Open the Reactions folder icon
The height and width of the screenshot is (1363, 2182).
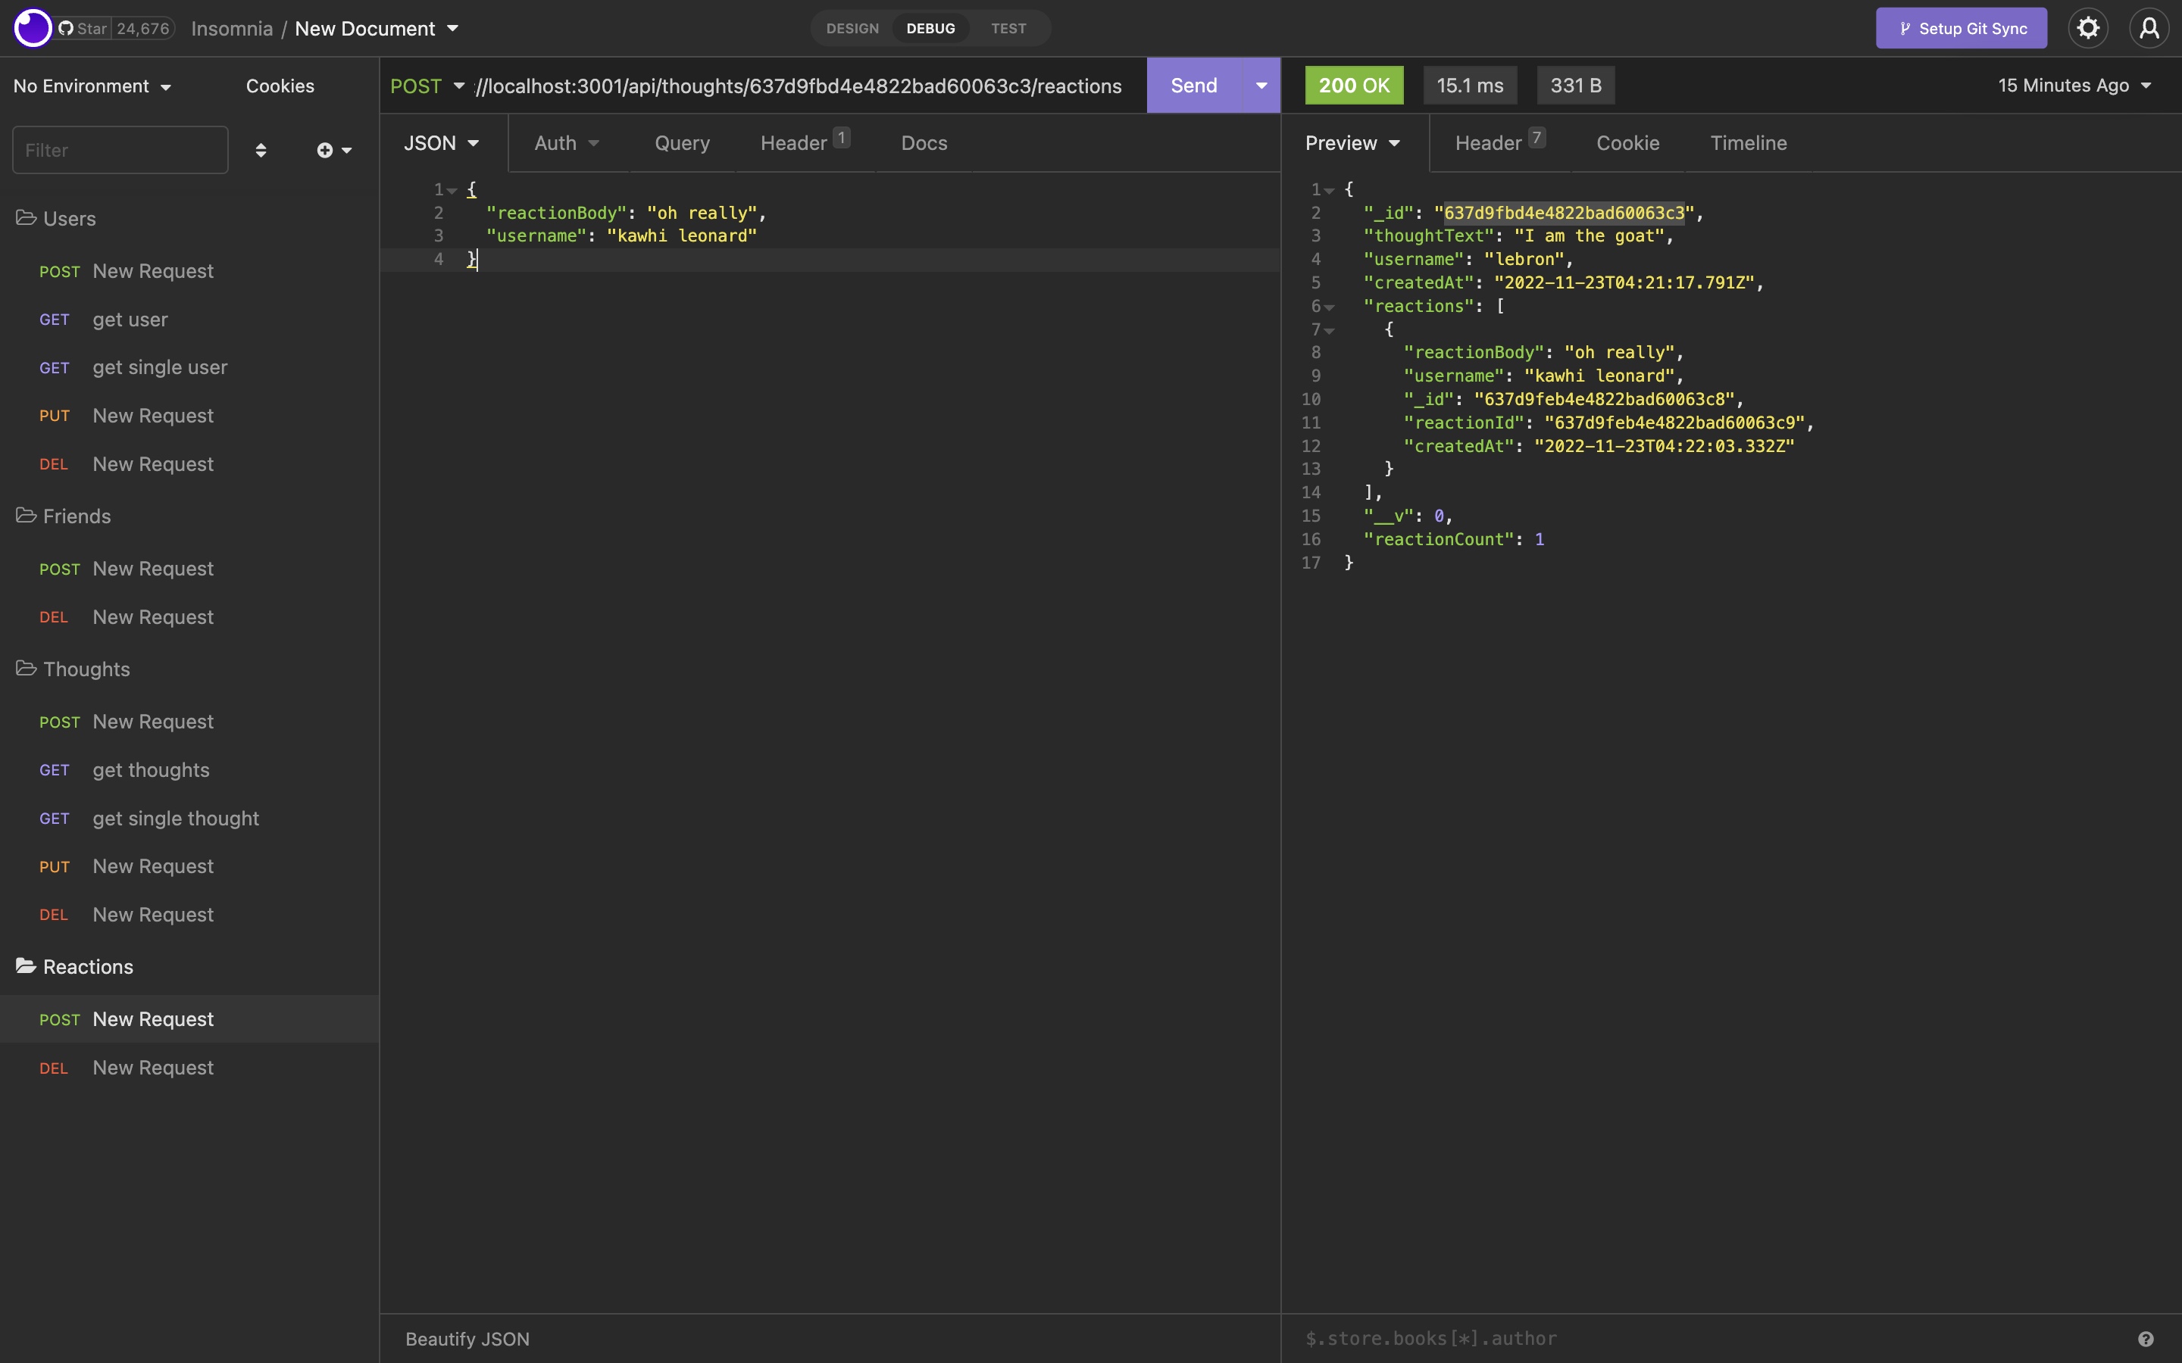25,965
